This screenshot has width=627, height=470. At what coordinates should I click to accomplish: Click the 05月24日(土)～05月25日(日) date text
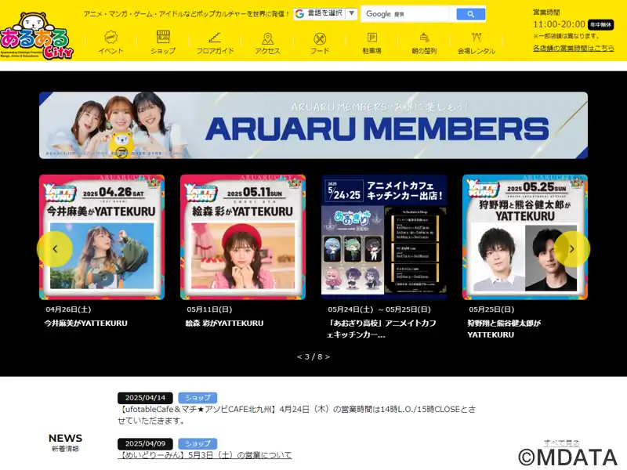click(379, 309)
